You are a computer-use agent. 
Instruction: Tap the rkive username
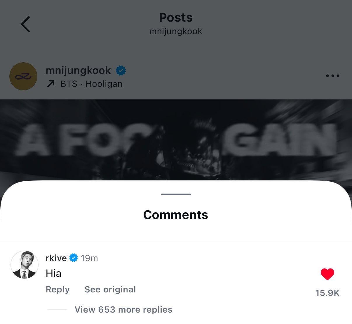[x=56, y=258]
